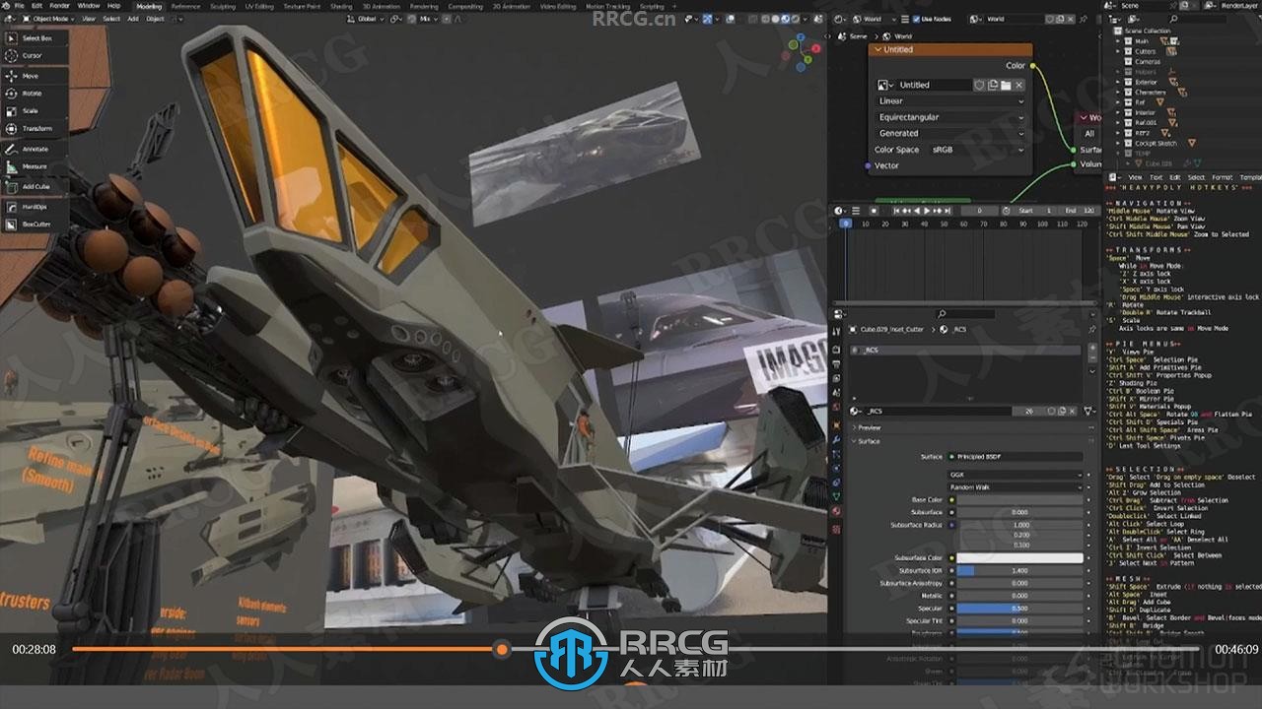Jump to the timeline end frame

[x=949, y=211]
